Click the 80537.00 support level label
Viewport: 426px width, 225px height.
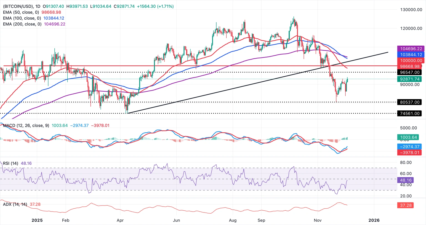[410, 102]
